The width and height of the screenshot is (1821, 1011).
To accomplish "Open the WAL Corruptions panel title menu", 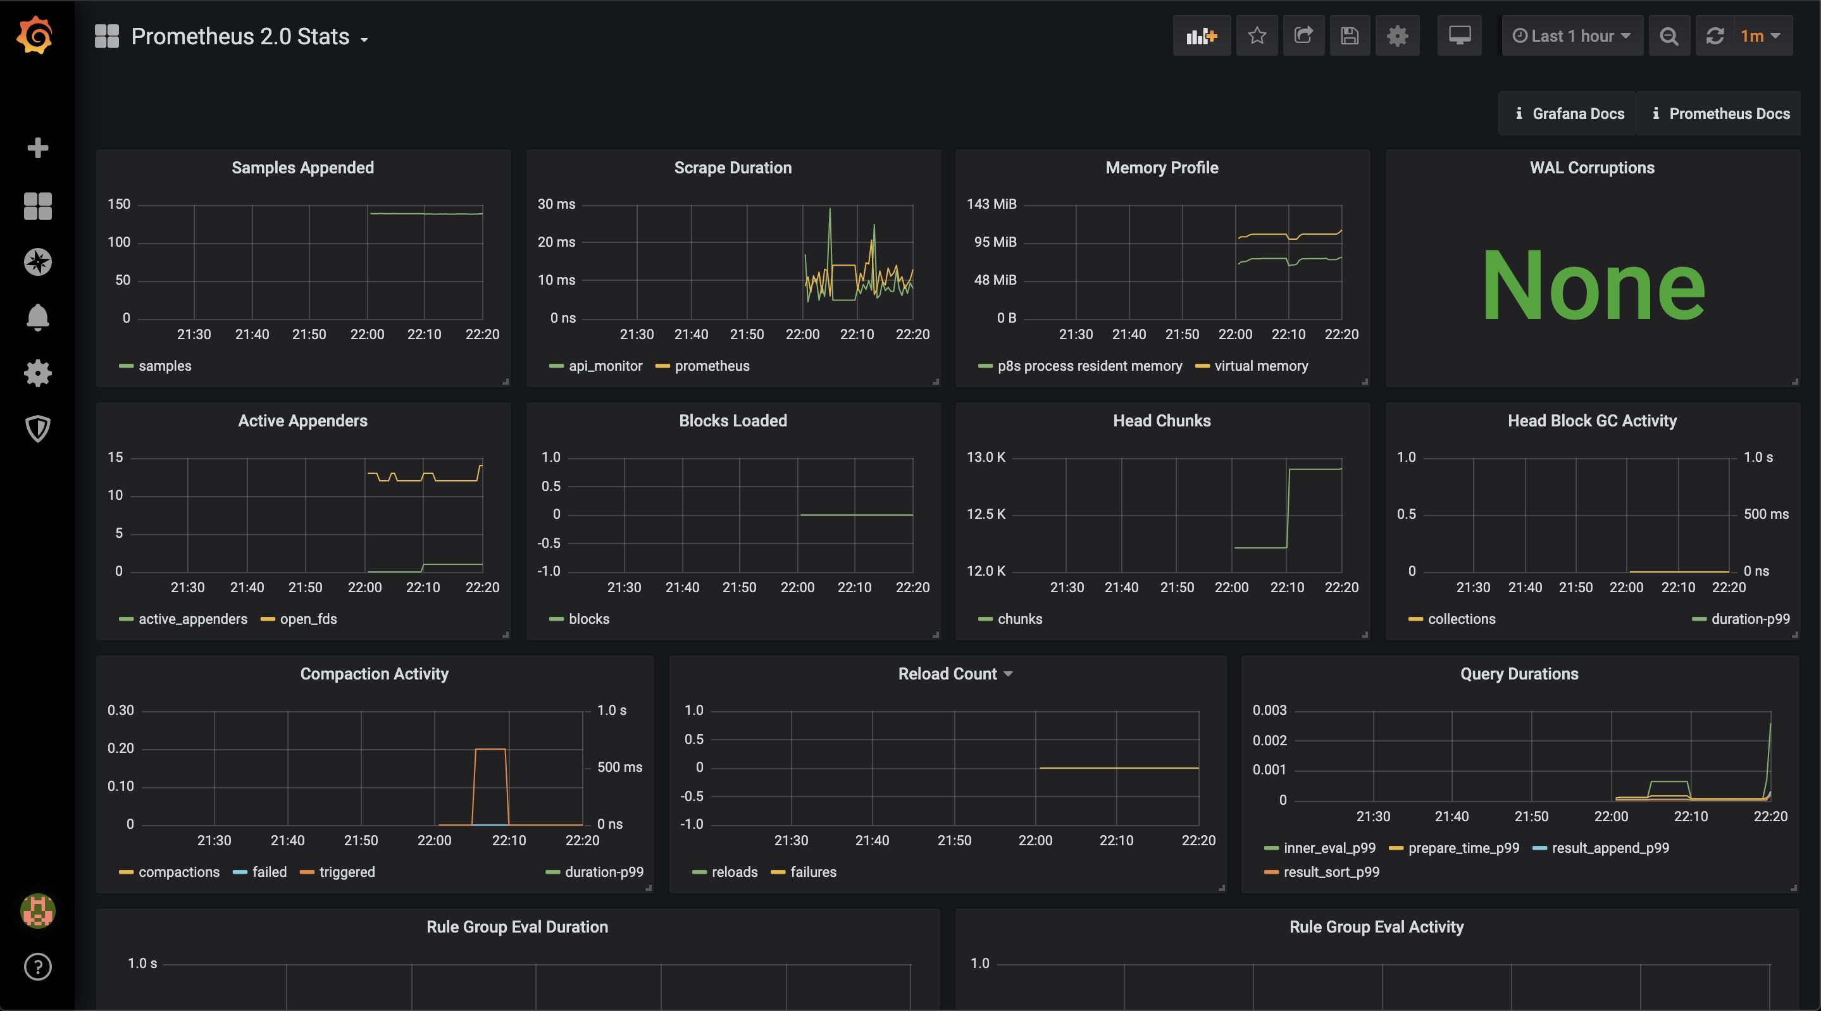I will click(x=1592, y=168).
